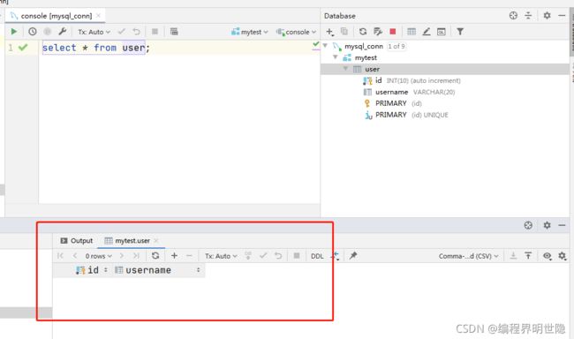
Task: Open the mytest schema selector dropdown
Action: 250,32
